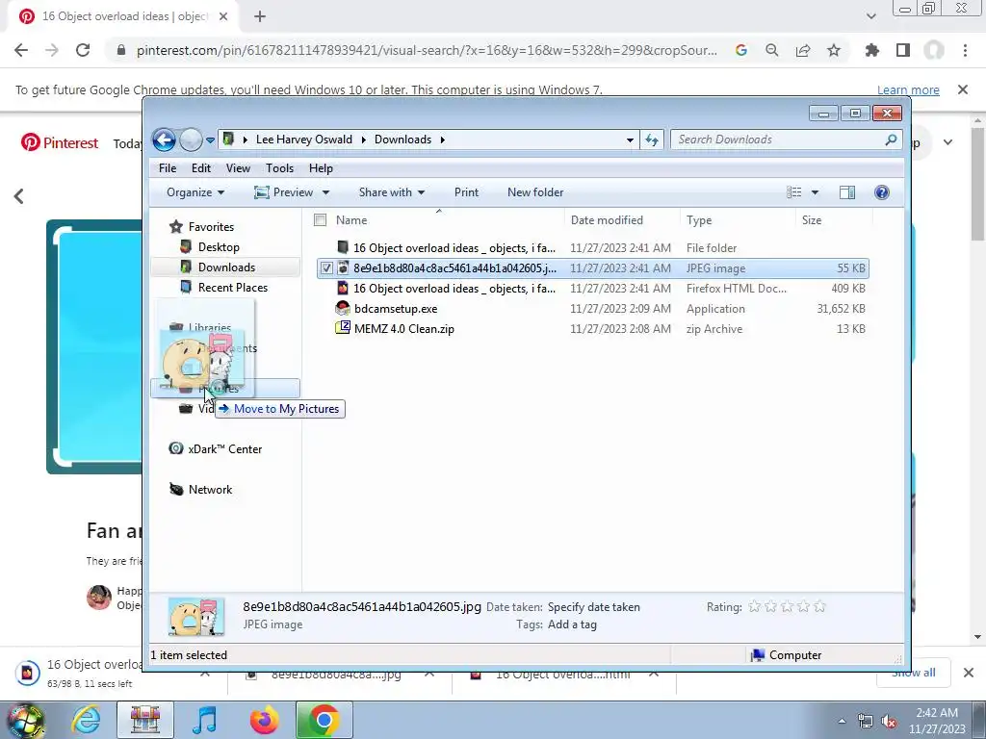The width and height of the screenshot is (986, 739).
Task: Open new Chrome tab
Action: (x=260, y=16)
